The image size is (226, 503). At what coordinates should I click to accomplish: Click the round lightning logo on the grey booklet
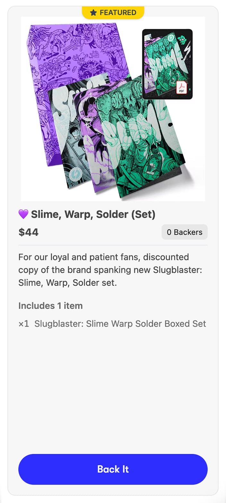pos(75,176)
